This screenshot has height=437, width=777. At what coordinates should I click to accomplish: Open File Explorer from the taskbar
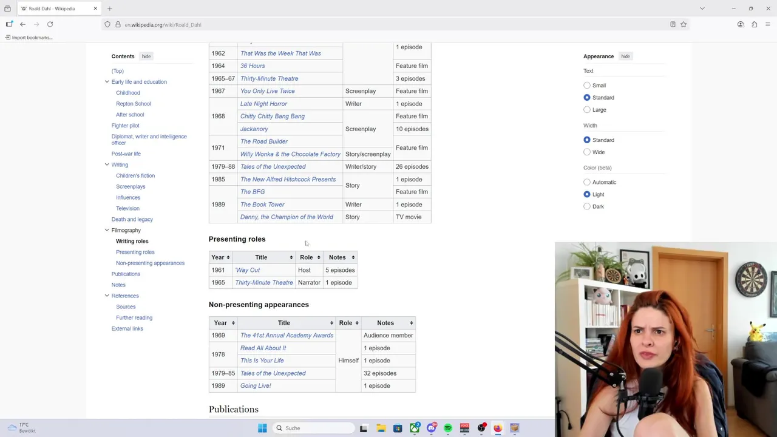[381, 428]
